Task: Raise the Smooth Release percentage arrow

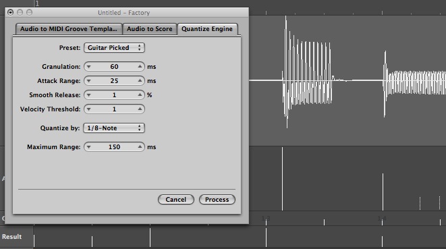Action: pos(140,95)
